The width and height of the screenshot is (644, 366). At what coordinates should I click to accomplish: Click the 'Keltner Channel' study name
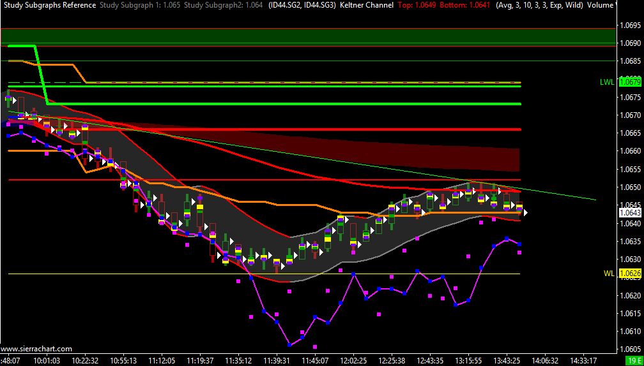coord(366,5)
